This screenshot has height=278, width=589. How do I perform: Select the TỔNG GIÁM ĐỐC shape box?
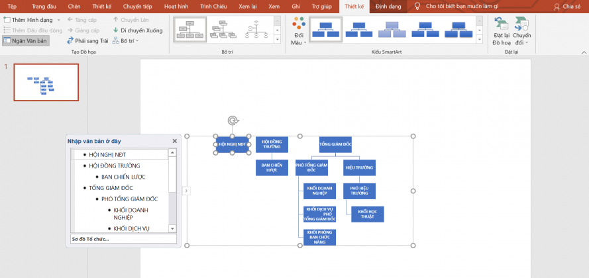[x=335, y=144]
